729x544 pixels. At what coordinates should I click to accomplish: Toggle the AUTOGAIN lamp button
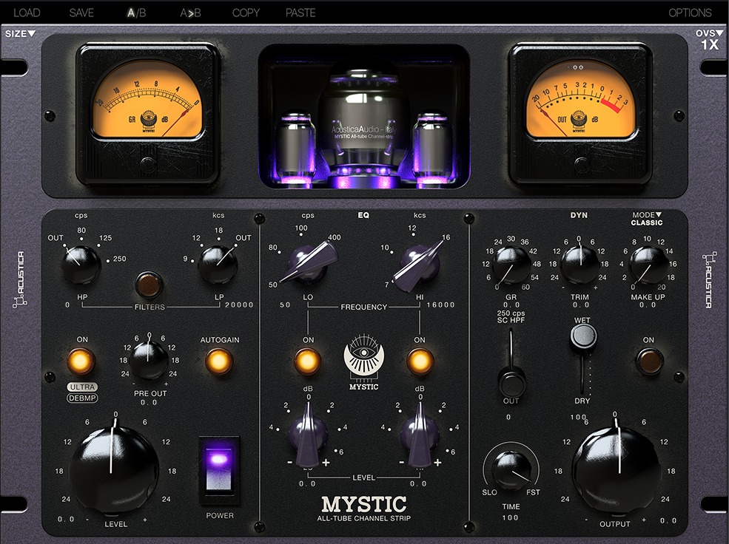pyautogui.click(x=219, y=361)
